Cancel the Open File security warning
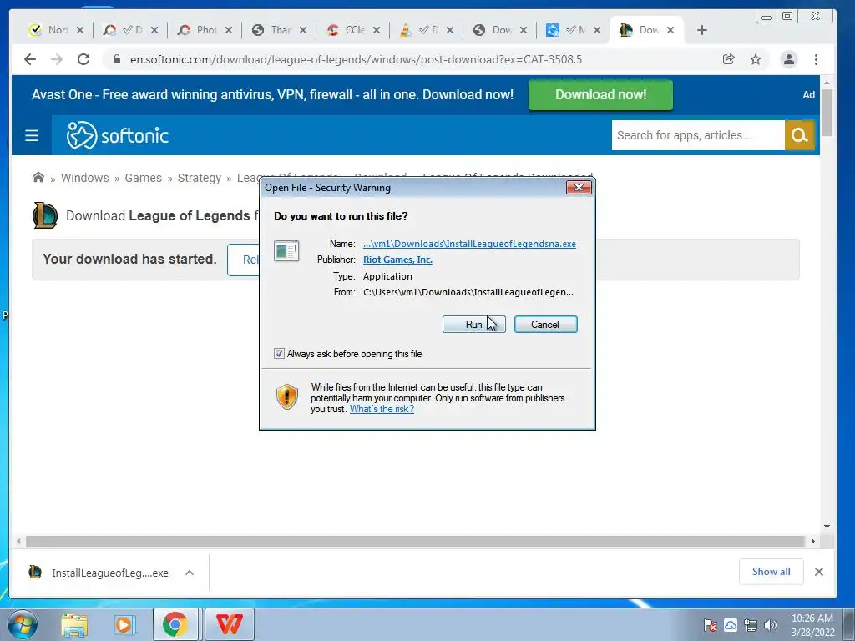Screen dimensions: 855x641 545,325
